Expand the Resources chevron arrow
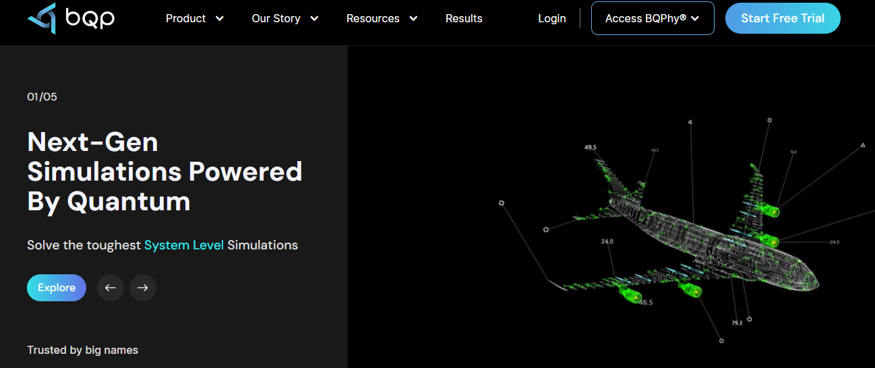The height and width of the screenshot is (368, 875). point(413,18)
